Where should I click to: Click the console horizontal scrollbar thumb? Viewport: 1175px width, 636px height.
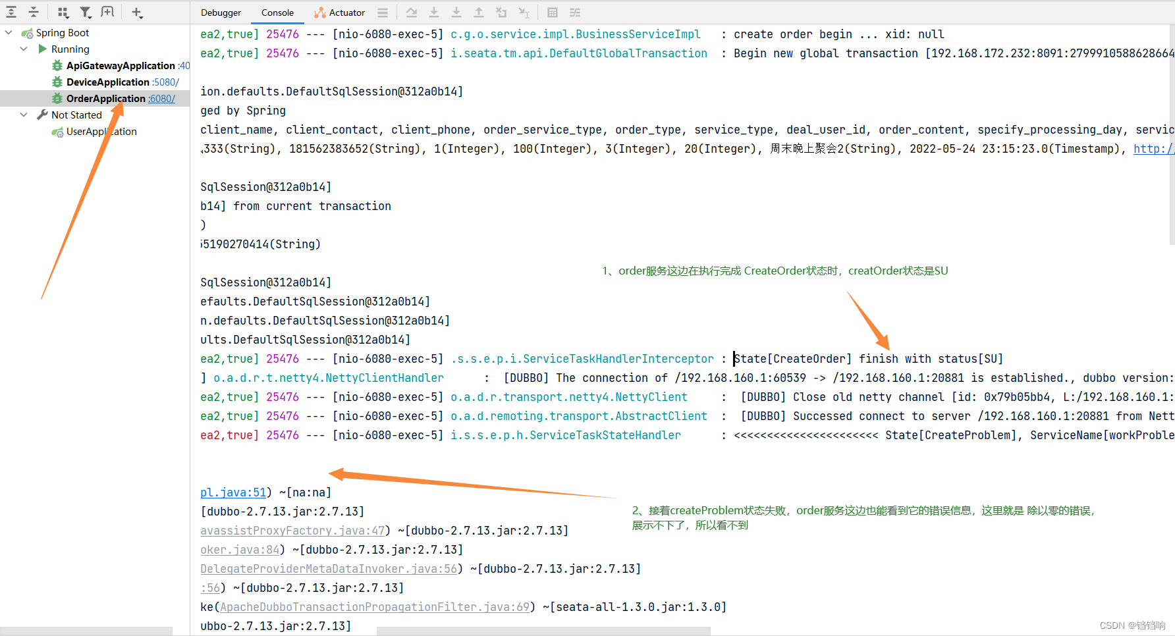point(543,631)
